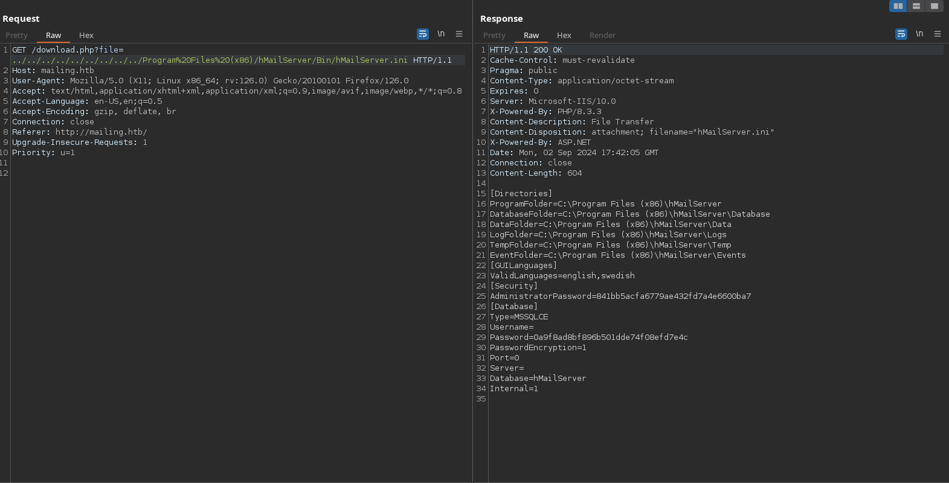Image resolution: width=949 pixels, height=483 pixels.
Task: Open the Response panel hamburger options menu
Action: tap(938, 34)
